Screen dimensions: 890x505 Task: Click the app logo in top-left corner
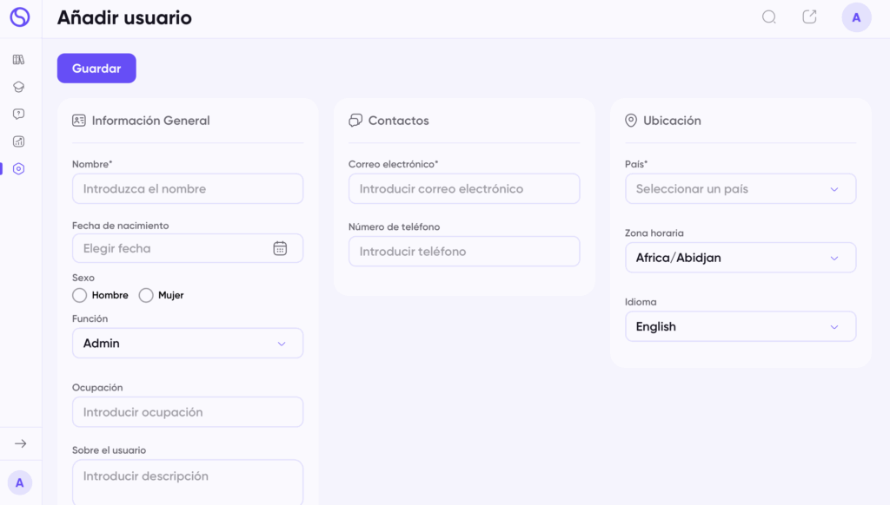(x=20, y=17)
